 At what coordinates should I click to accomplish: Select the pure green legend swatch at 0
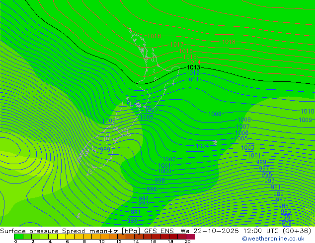[x=18, y=237]
